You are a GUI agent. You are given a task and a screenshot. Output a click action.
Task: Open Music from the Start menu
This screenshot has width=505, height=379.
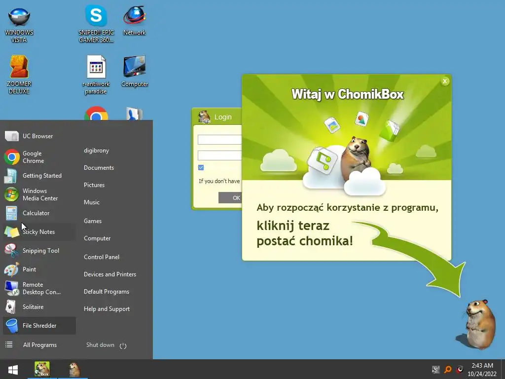click(x=91, y=202)
